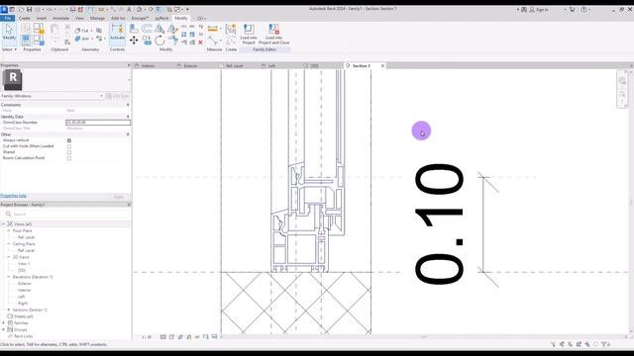Click the Join geometry tool

tap(82, 39)
